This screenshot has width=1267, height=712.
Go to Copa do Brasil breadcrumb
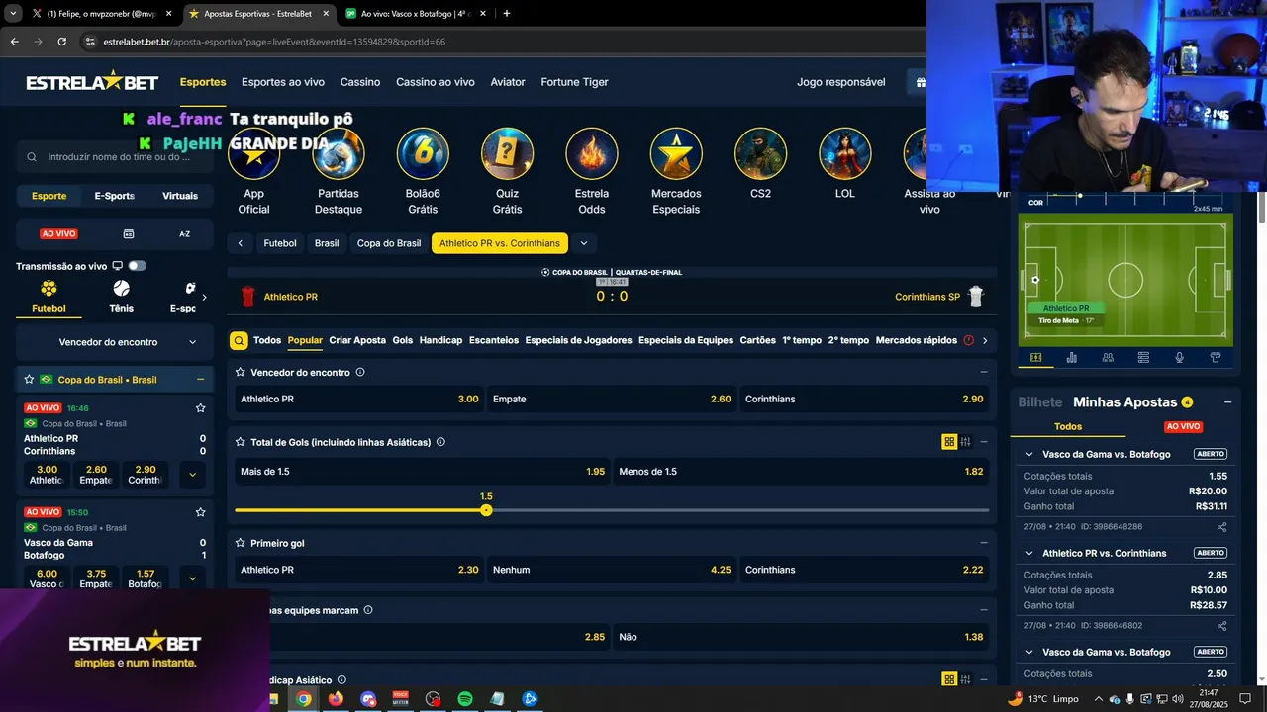click(x=389, y=243)
